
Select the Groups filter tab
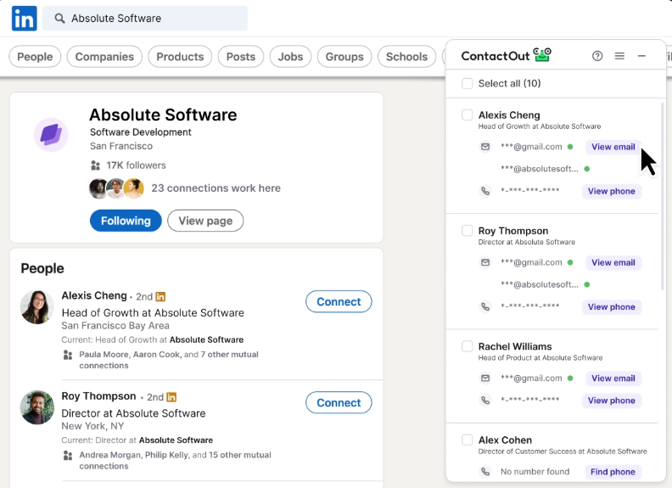(x=344, y=57)
